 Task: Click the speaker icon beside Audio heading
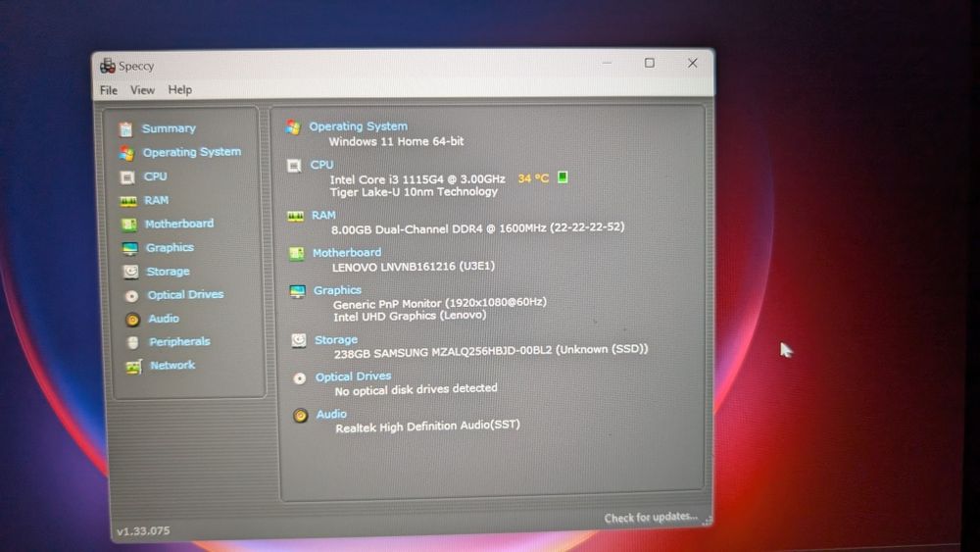[301, 415]
